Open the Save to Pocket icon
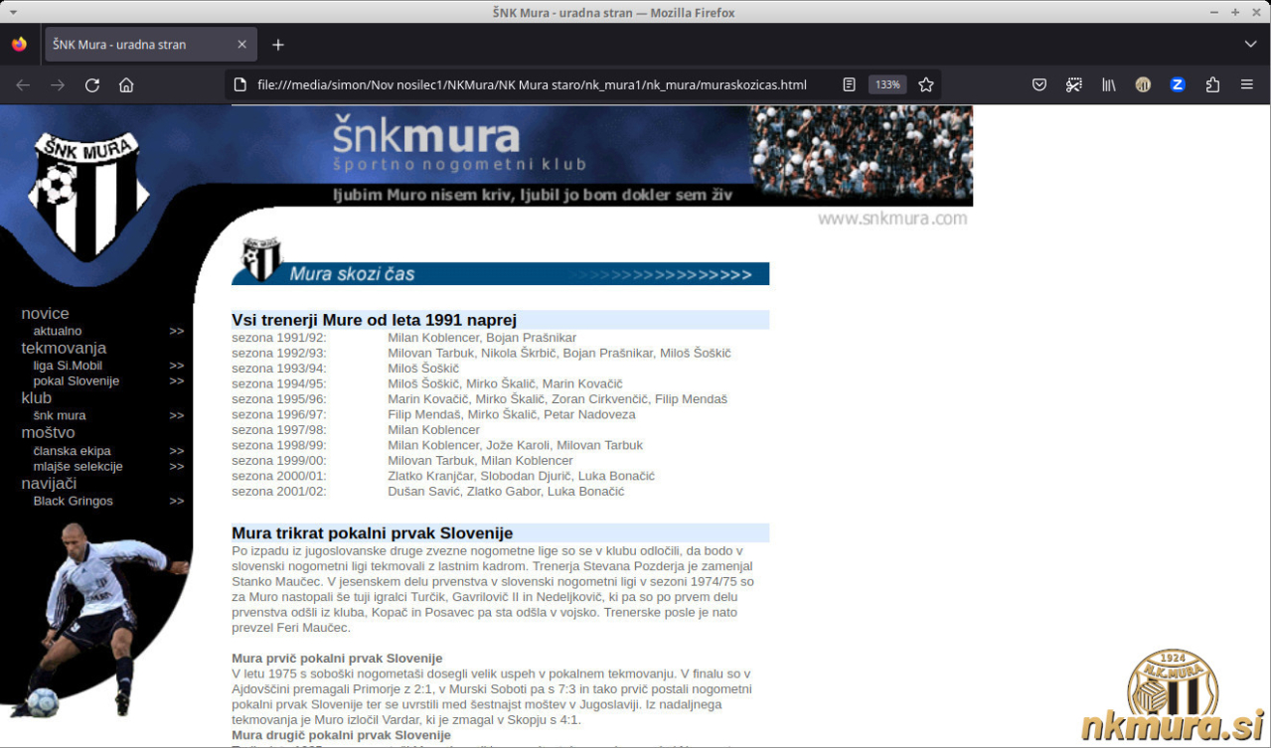This screenshot has height=748, width=1271. (x=1039, y=85)
